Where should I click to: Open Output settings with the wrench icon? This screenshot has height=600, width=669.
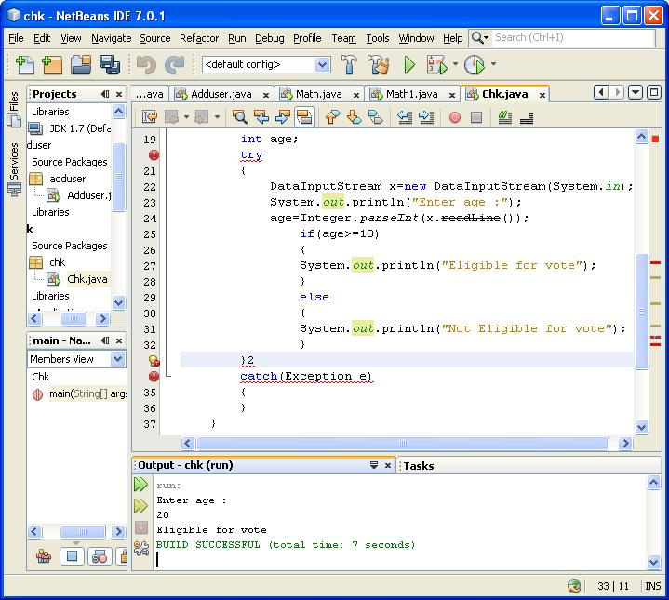pos(141,548)
